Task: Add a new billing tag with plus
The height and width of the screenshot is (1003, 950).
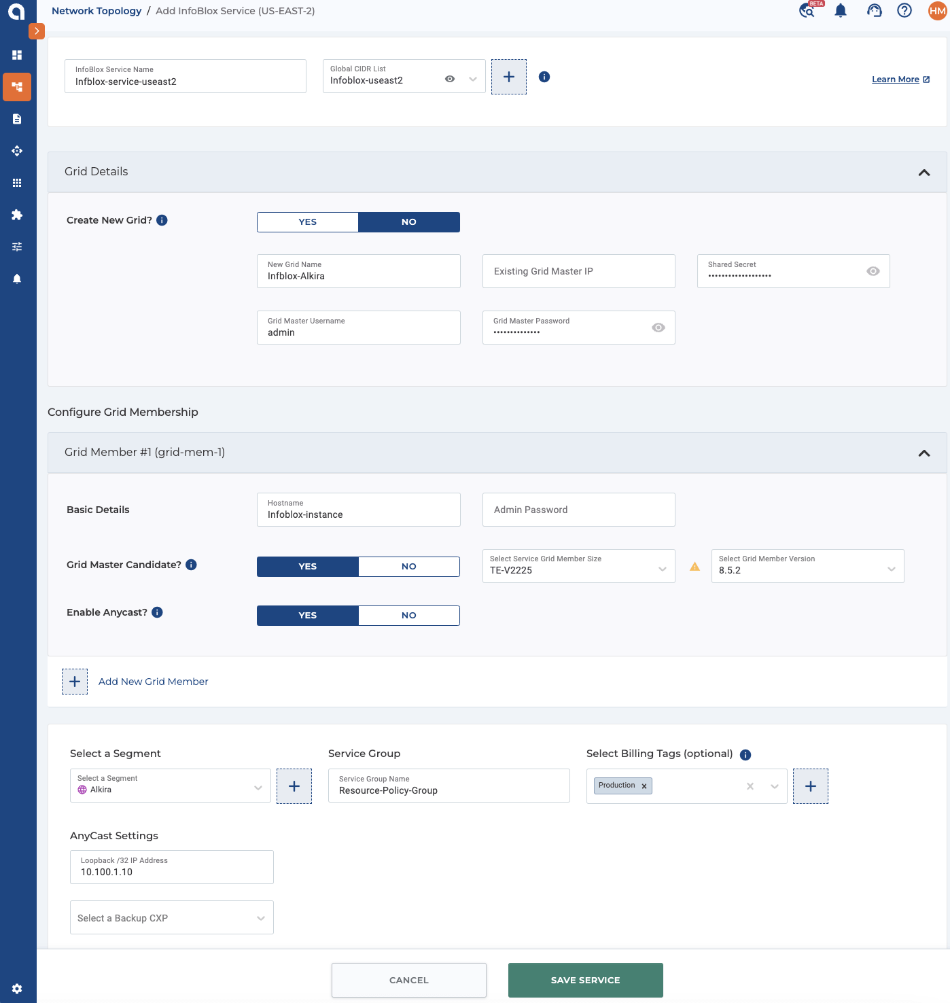Action: point(811,786)
